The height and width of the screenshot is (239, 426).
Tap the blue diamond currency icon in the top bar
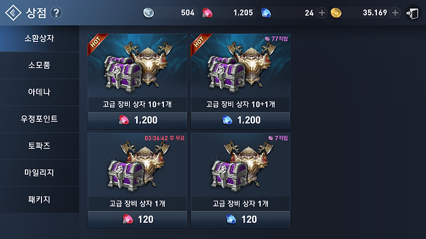click(266, 13)
